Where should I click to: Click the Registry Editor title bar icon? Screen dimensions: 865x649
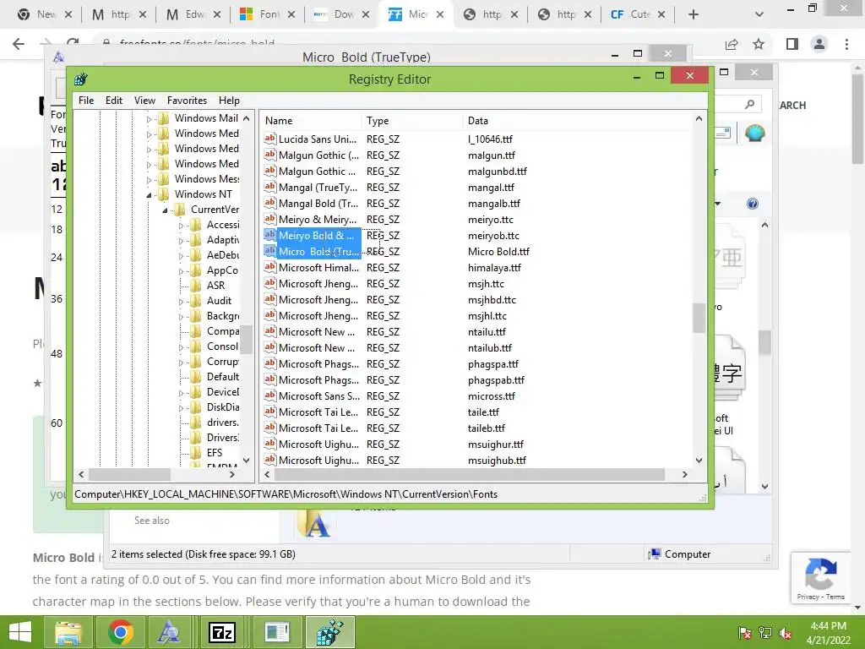(81, 79)
